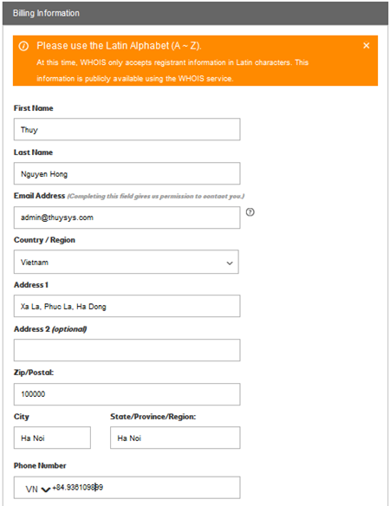Click the empty Address 2 optional field
This screenshot has height=506, width=390.
tap(127, 350)
